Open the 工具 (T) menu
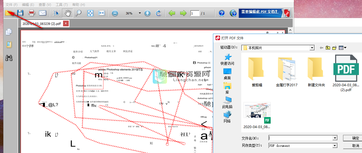 (62, 5)
